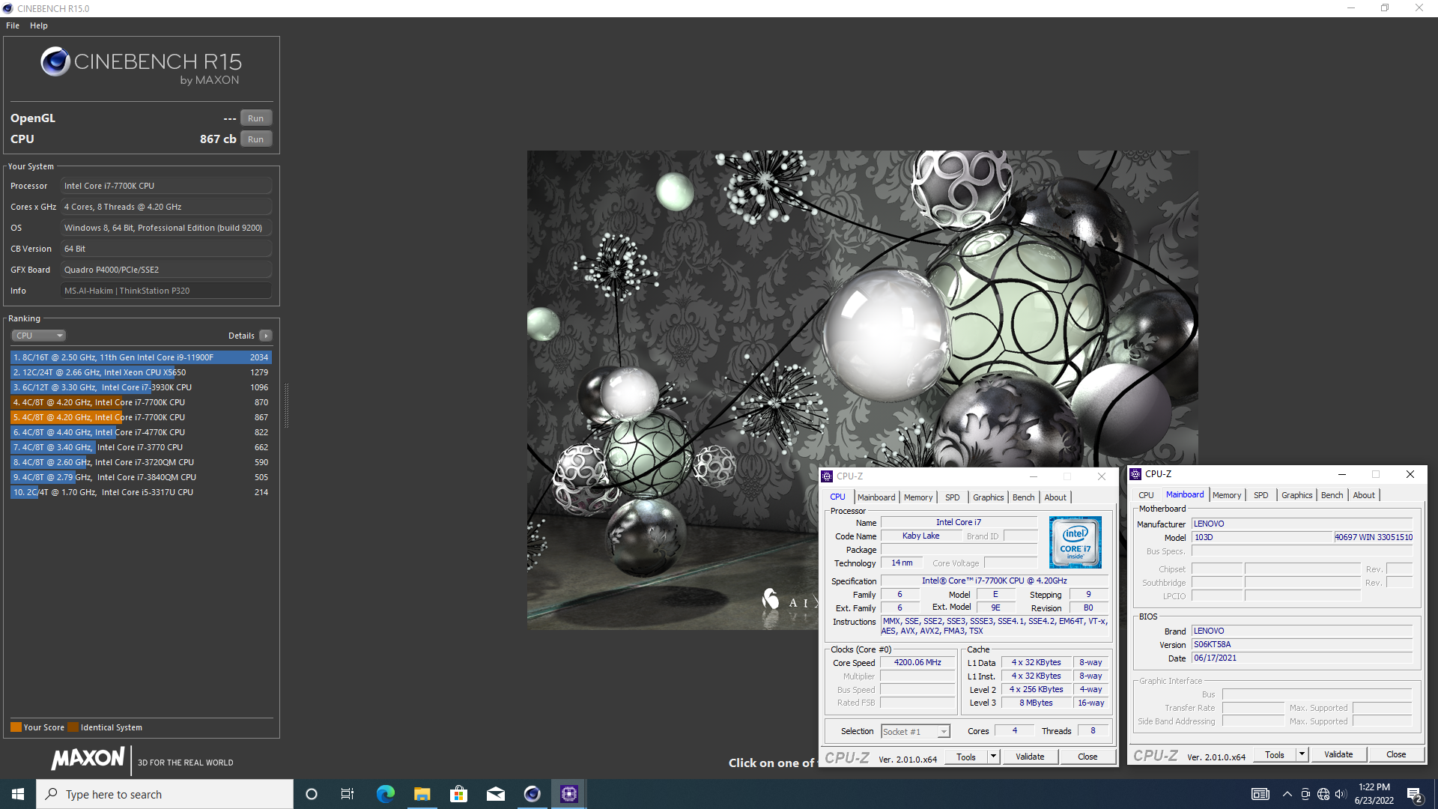Switch to SPD tab in right CPU-Z window
1438x809 pixels.
coord(1261,495)
